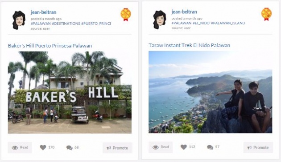
Task: Click Read button under Taraw Trek post
Action: [x=161, y=147]
